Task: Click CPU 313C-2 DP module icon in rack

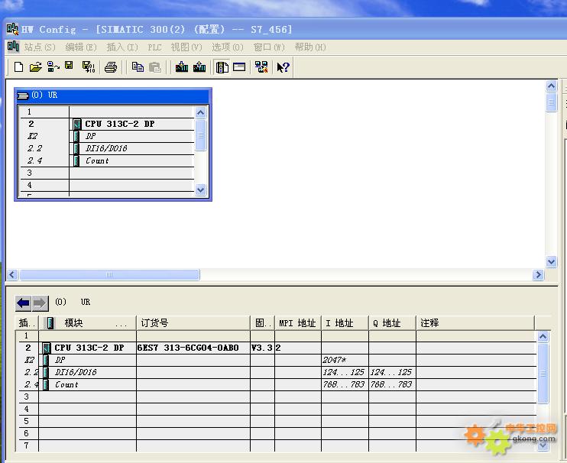Action: coord(77,124)
